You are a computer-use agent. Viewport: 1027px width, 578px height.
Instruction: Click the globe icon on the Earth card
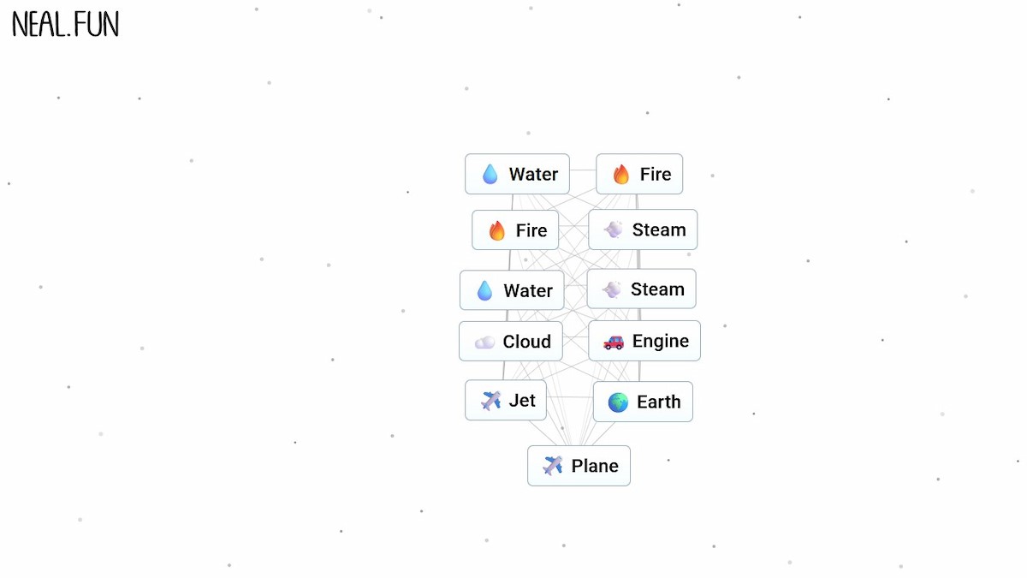[x=618, y=402]
